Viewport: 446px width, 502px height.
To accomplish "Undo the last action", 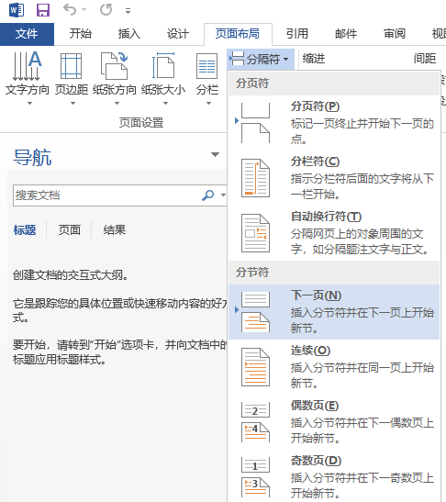I will tap(70, 9).
